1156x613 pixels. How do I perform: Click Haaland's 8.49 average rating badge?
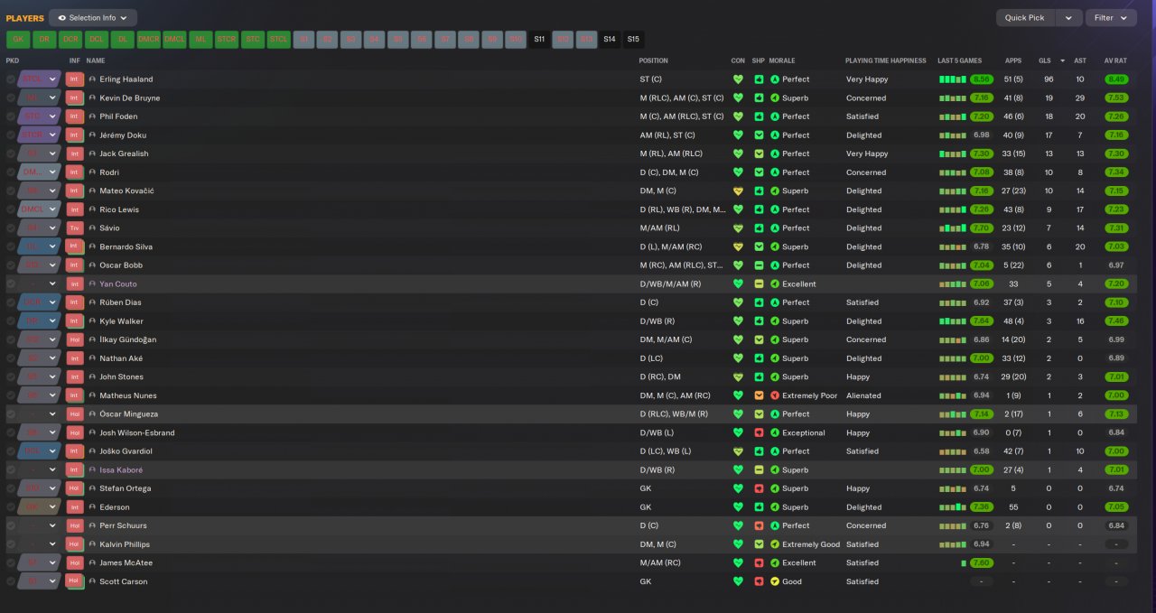click(1116, 79)
